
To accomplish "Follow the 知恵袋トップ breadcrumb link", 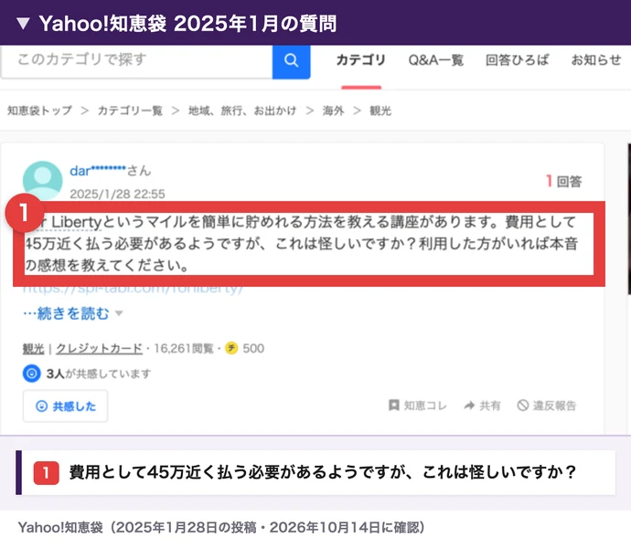I will (40, 111).
